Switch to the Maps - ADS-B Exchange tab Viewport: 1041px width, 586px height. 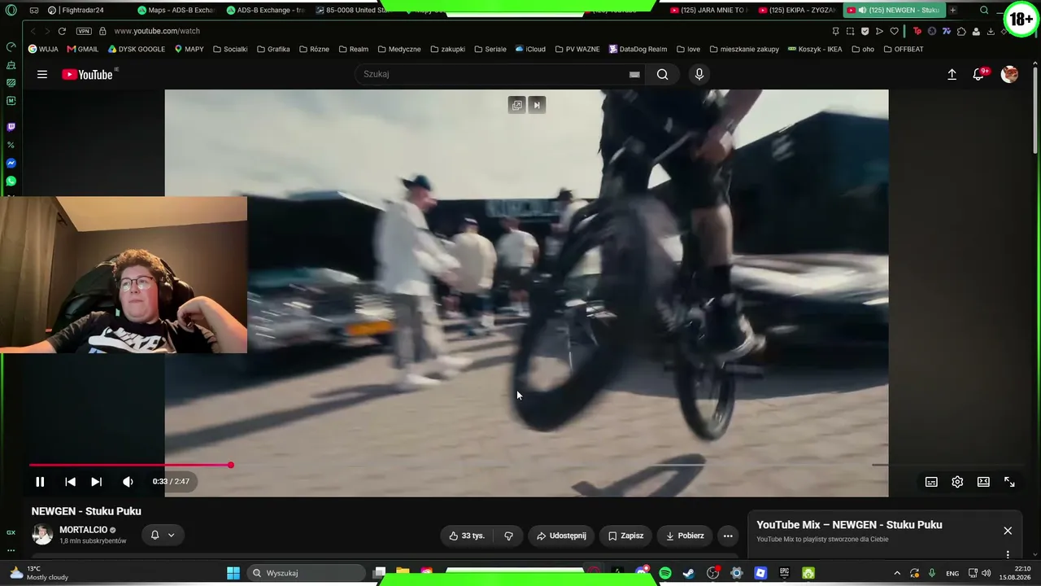click(175, 10)
